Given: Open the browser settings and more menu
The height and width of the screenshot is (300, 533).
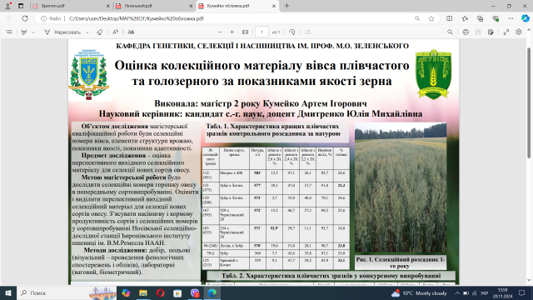Looking at the screenshot, I should 511,18.
